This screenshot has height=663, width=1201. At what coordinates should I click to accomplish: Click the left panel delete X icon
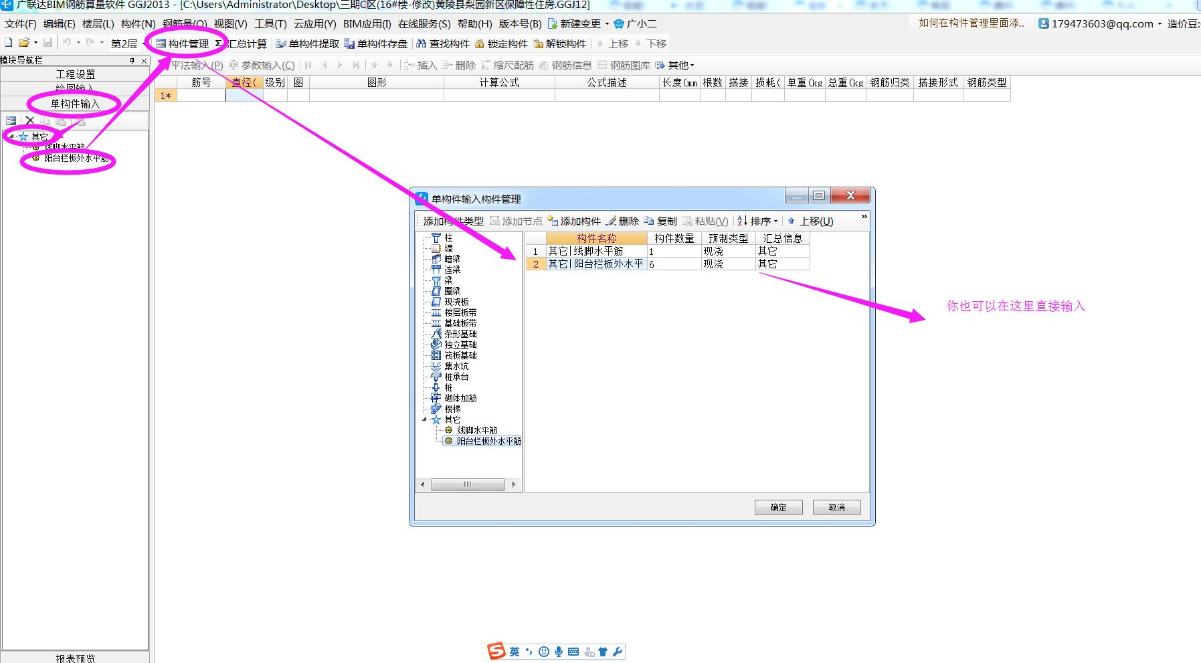(29, 121)
